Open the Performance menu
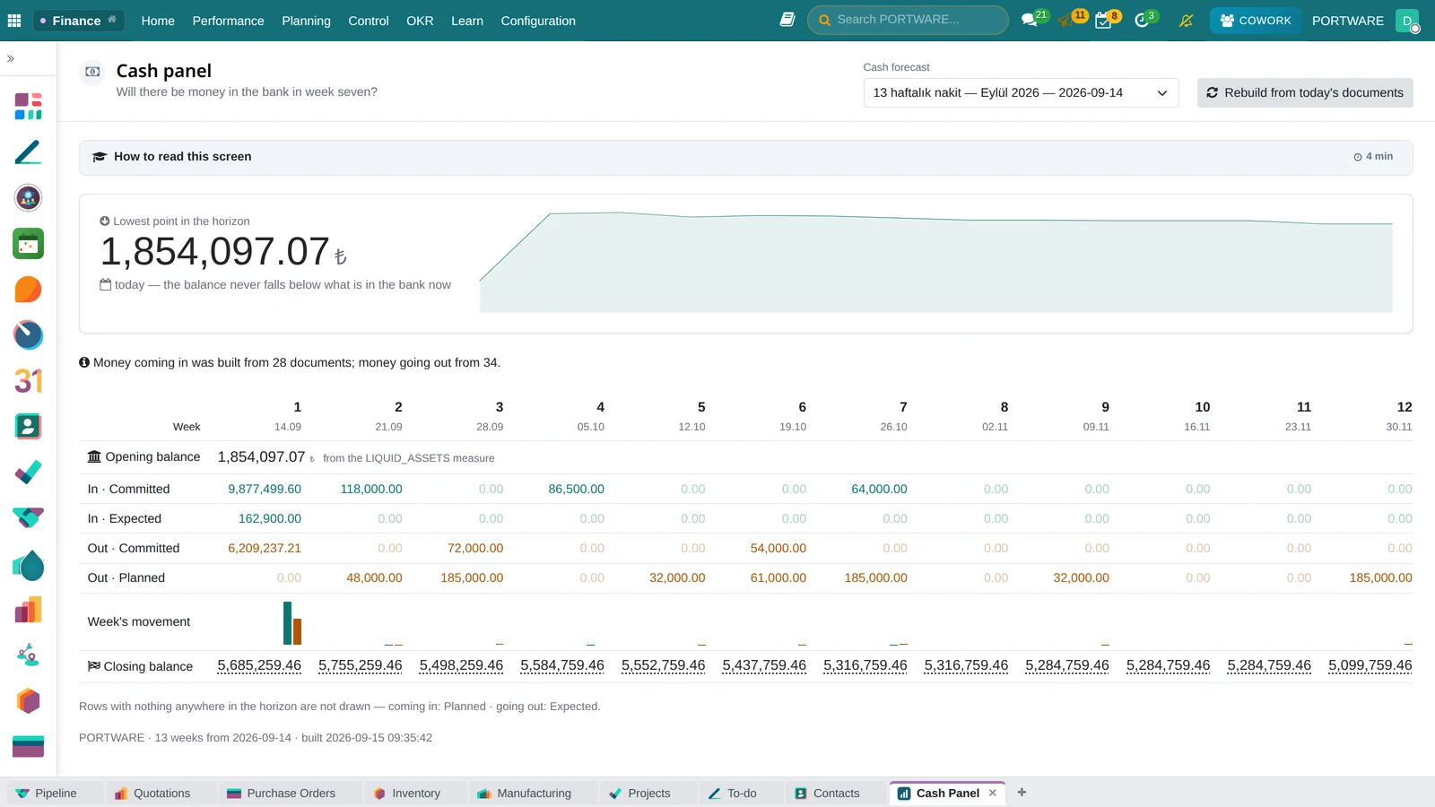Screen dimensions: 1435x807 tap(228, 21)
